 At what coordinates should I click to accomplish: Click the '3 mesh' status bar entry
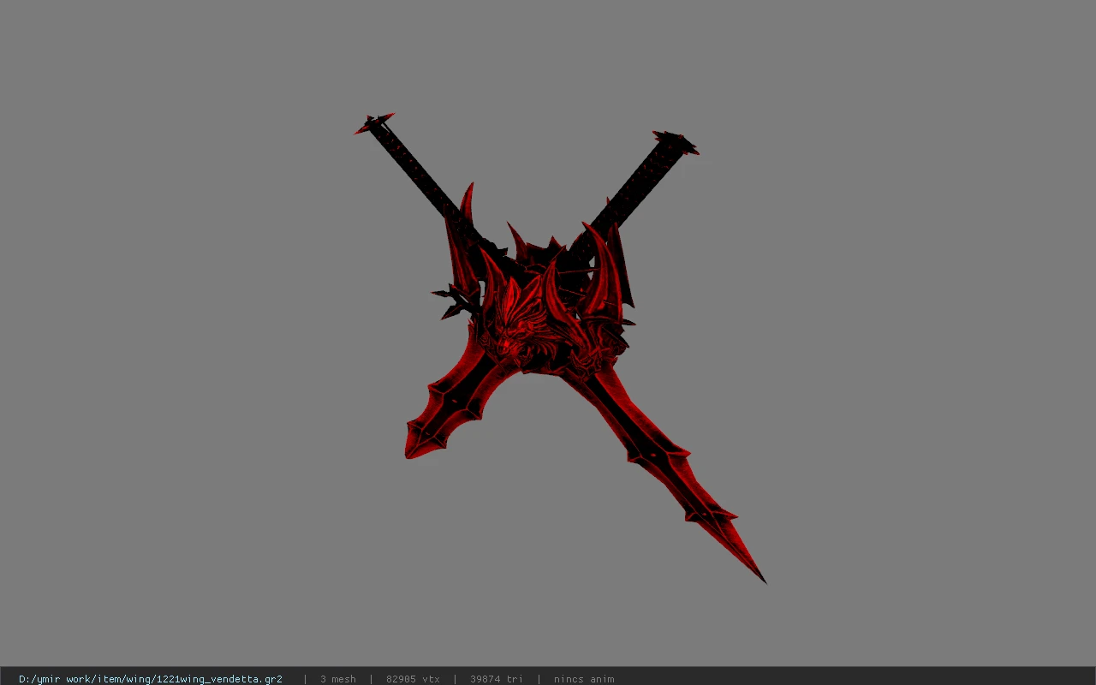(338, 679)
